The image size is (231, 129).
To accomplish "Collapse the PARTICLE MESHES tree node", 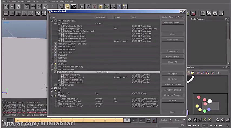I will pyautogui.click(x=52, y=70).
